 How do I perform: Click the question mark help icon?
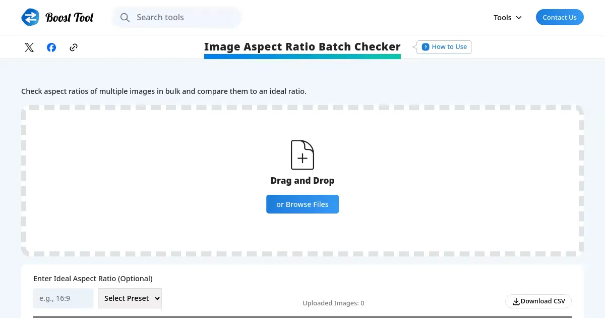pyautogui.click(x=426, y=47)
